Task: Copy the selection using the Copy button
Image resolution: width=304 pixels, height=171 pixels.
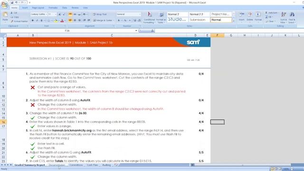Action: tap(15, 17)
